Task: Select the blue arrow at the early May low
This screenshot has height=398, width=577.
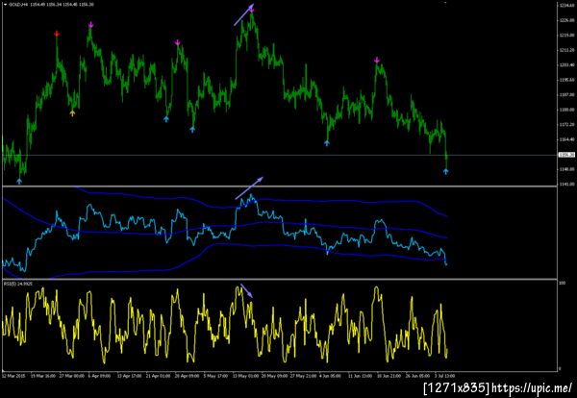Action: point(192,130)
